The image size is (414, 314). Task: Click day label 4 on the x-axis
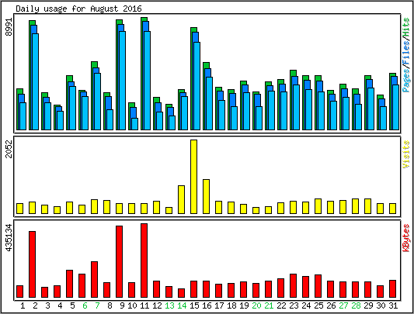click(60, 305)
